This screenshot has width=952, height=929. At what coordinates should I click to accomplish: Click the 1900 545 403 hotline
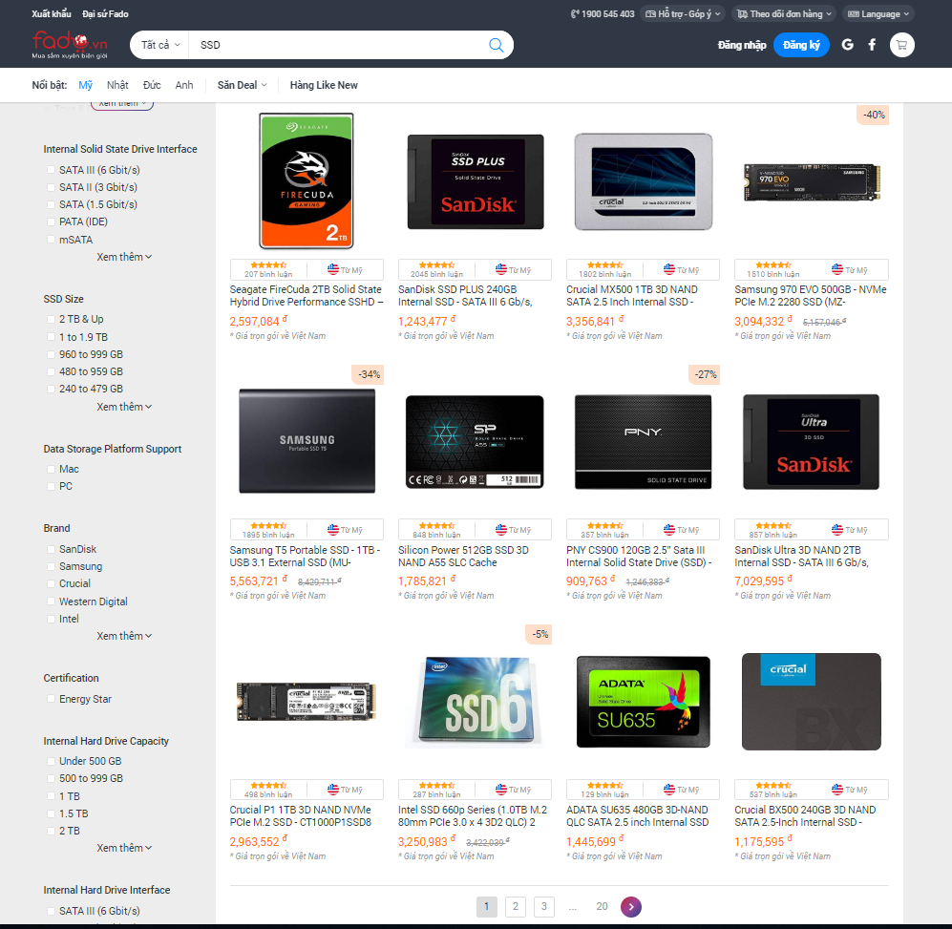603,14
